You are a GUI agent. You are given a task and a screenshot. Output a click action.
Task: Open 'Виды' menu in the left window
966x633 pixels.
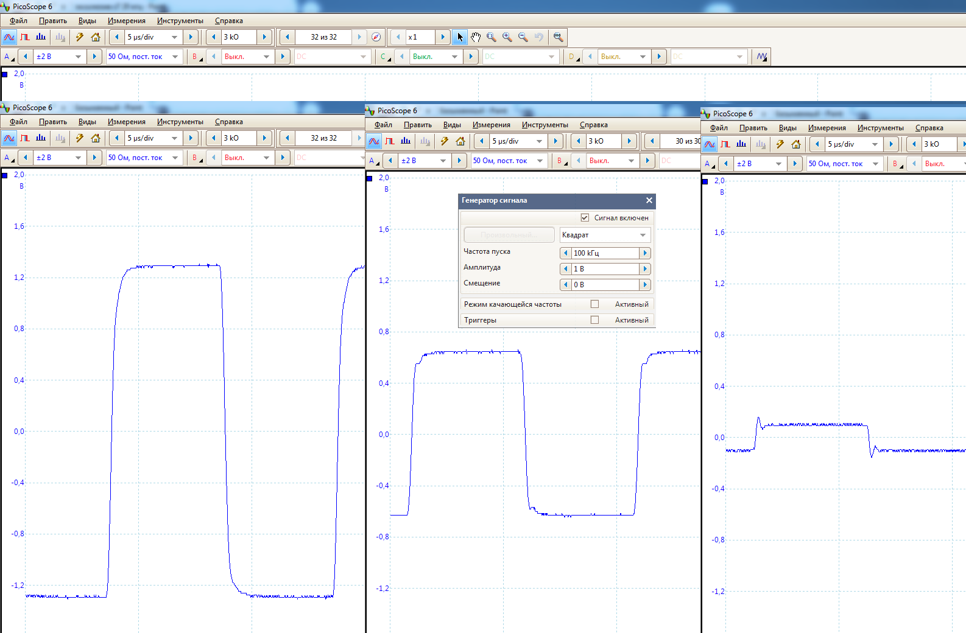(x=87, y=122)
